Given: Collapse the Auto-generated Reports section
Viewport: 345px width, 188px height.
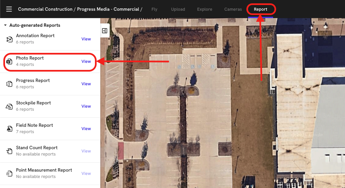Looking at the screenshot, I should tap(5, 25).
